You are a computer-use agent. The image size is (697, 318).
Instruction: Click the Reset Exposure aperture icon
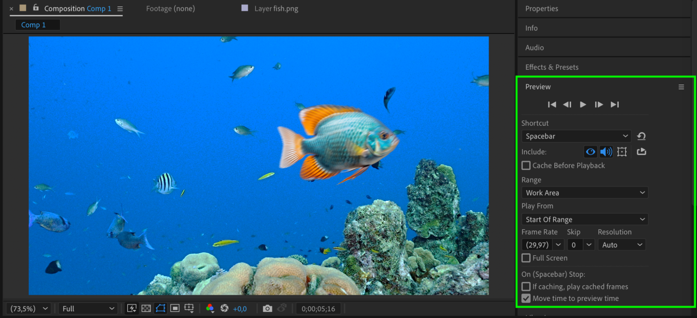225,308
